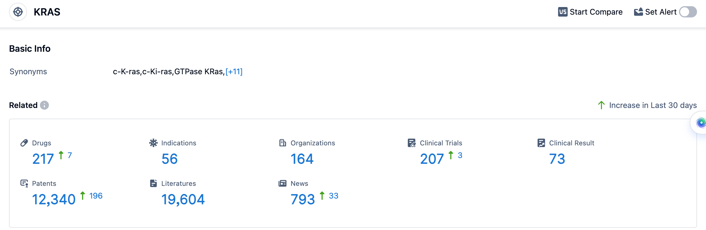Open the 19,604 Literatures count
This screenshot has height=230, width=706.
(x=183, y=200)
